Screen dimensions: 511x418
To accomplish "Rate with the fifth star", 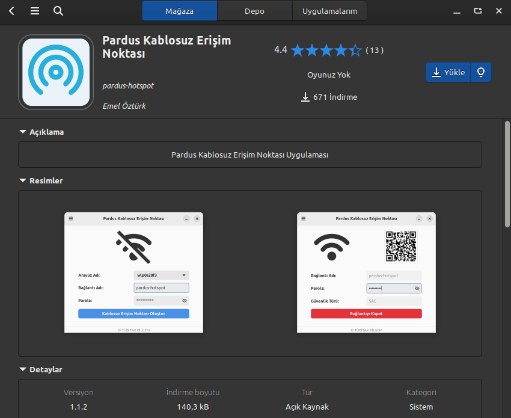I will pos(355,50).
